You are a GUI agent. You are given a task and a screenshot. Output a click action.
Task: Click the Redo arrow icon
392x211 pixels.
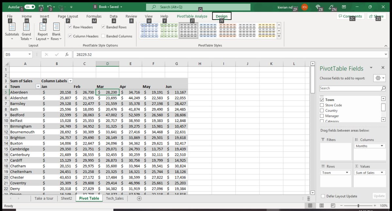[61, 7]
